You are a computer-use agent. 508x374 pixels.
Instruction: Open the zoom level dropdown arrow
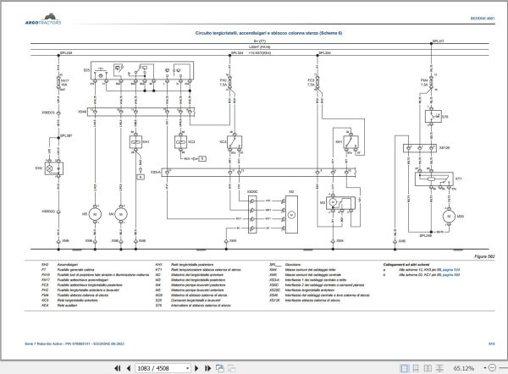485,368
